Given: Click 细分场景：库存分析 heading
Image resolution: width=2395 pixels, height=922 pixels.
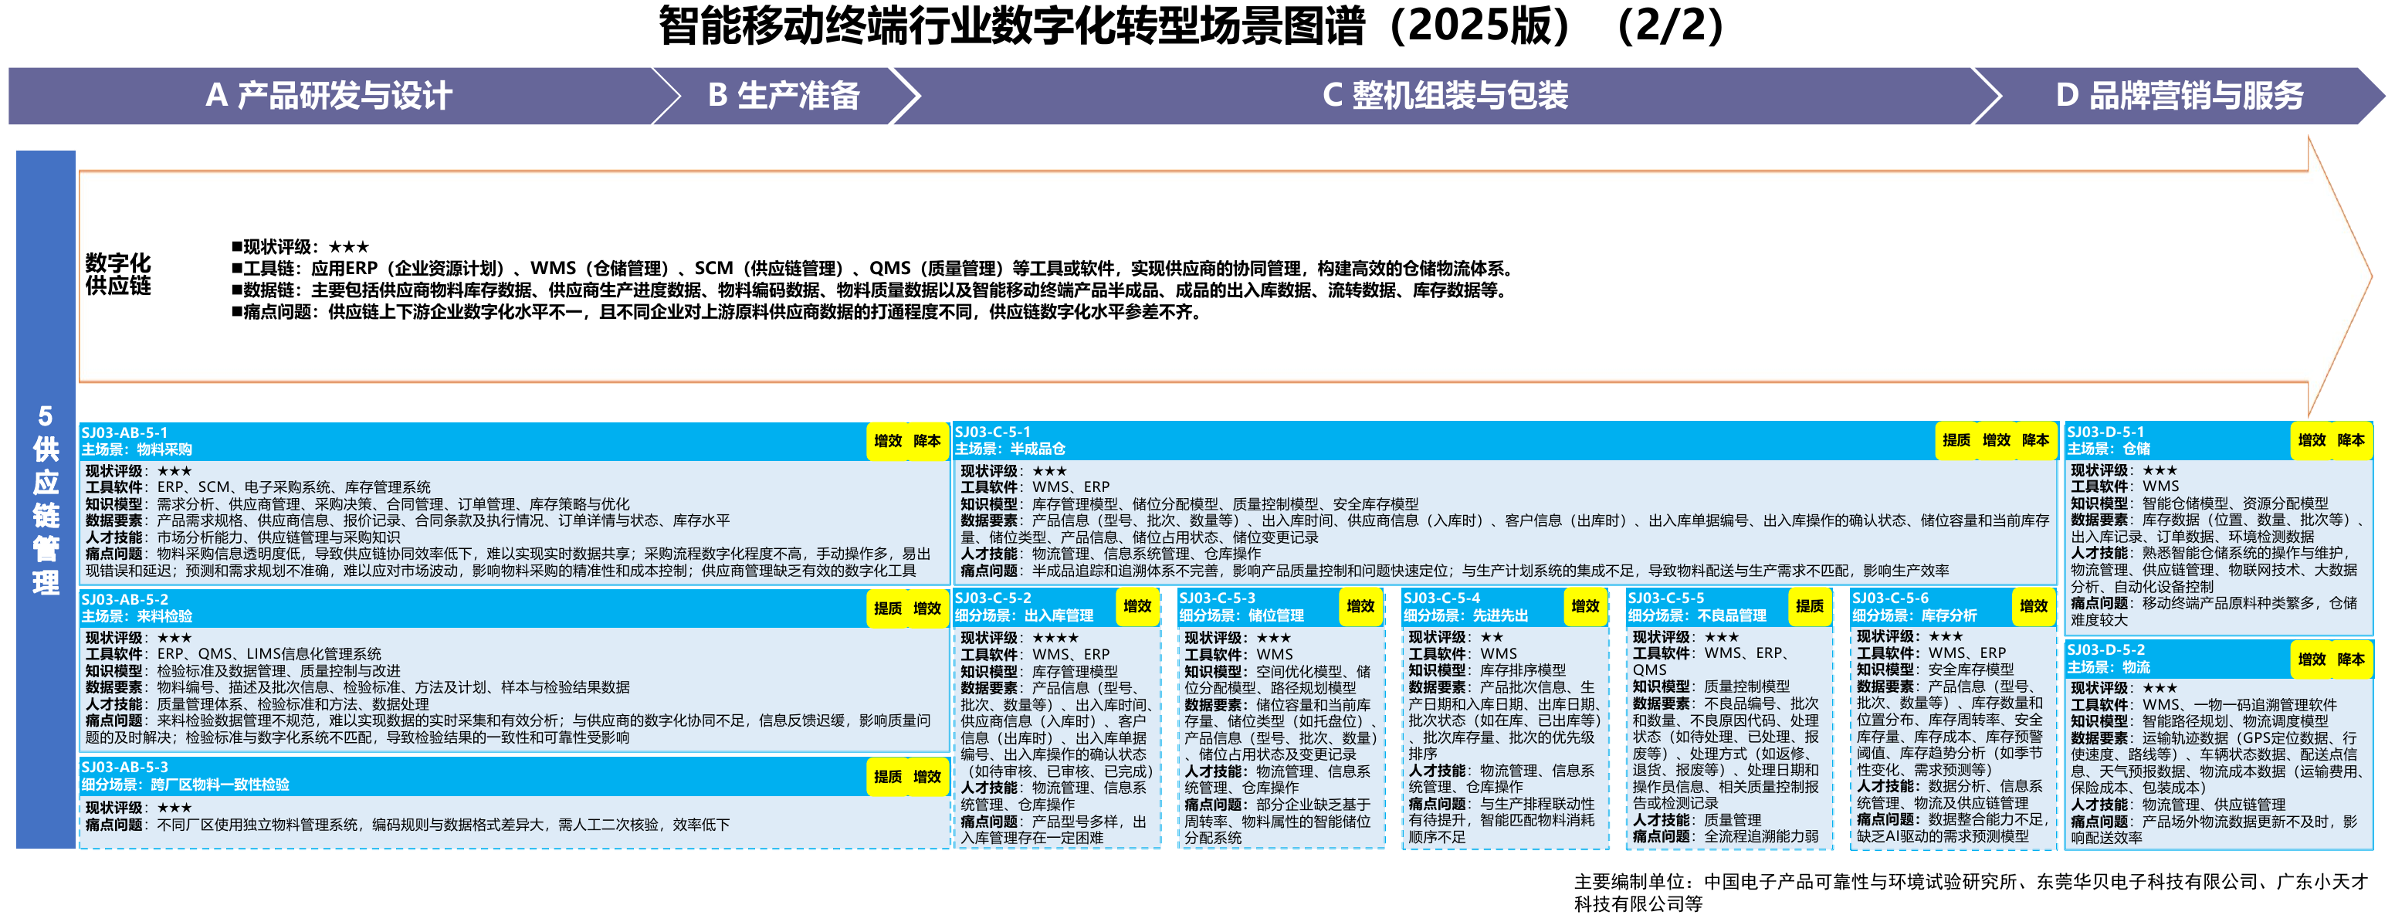Looking at the screenshot, I should (1914, 616).
